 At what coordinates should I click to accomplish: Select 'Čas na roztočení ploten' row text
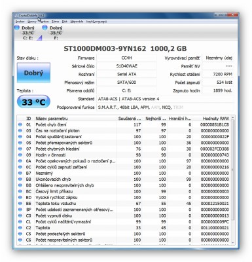pyautogui.click(x=58, y=131)
